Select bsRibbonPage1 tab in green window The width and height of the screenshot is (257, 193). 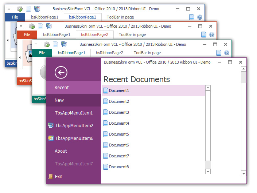pyautogui.click(x=71, y=53)
